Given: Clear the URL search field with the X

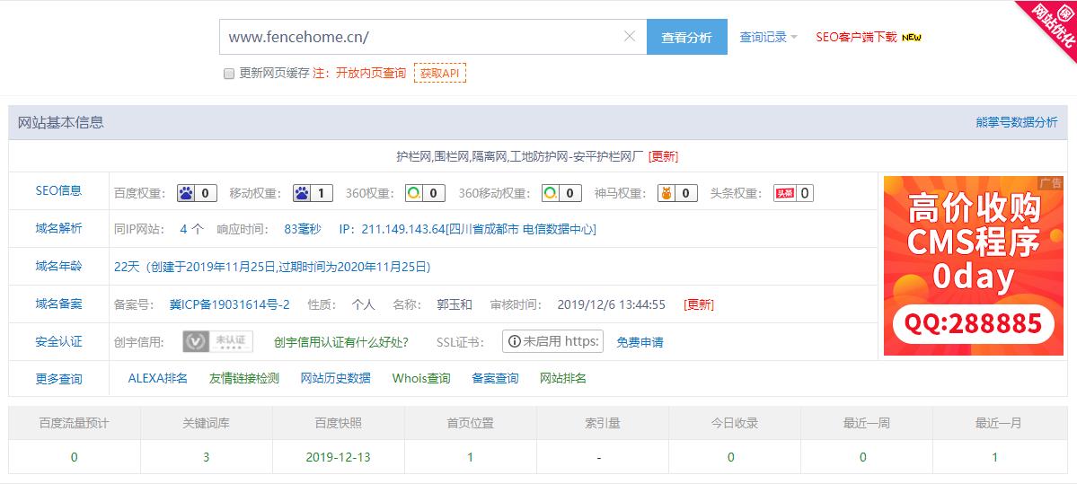Looking at the screenshot, I should click(629, 37).
